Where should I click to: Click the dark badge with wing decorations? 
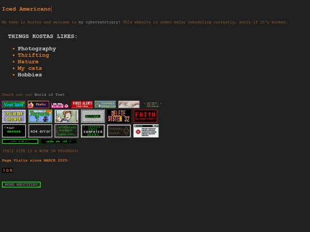point(153,105)
